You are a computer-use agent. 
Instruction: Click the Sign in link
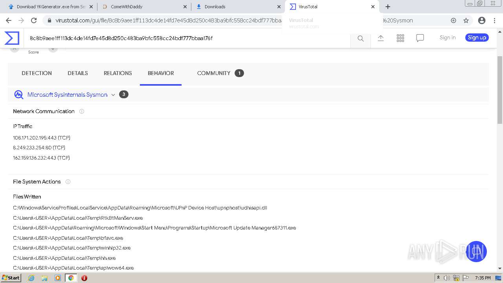tap(448, 38)
